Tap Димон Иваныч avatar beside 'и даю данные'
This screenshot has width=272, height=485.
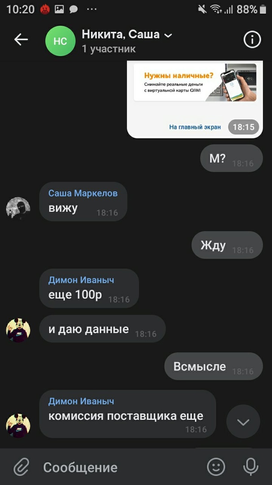pos(18,330)
